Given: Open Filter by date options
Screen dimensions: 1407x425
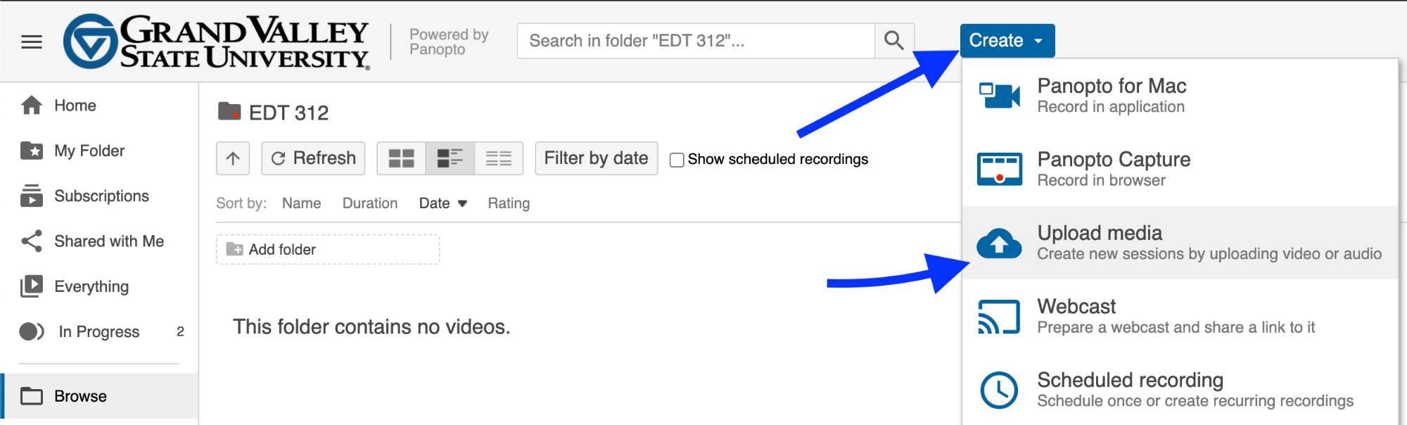Looking at the screenshot, I should tap(596, 158).
